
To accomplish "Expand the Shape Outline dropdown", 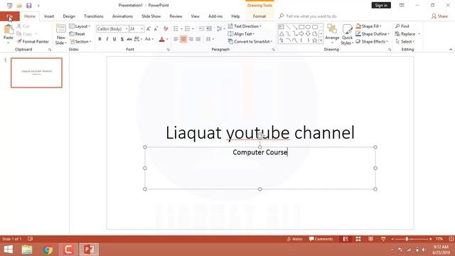I will (x=373, y=34).
